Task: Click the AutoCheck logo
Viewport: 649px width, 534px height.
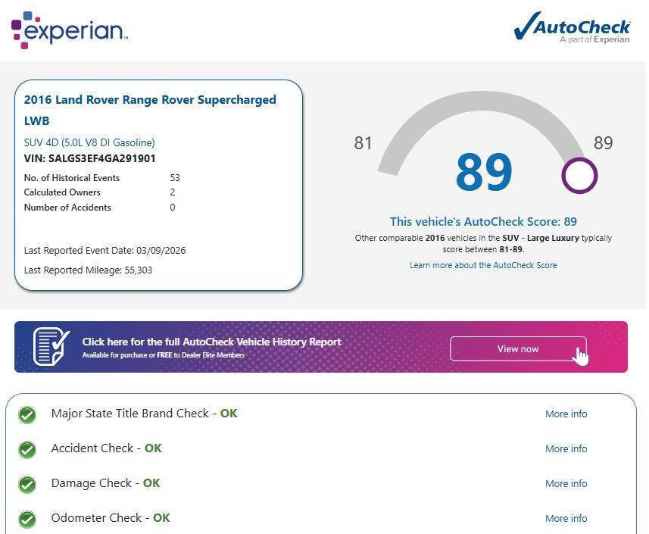Action: point(572,27)
